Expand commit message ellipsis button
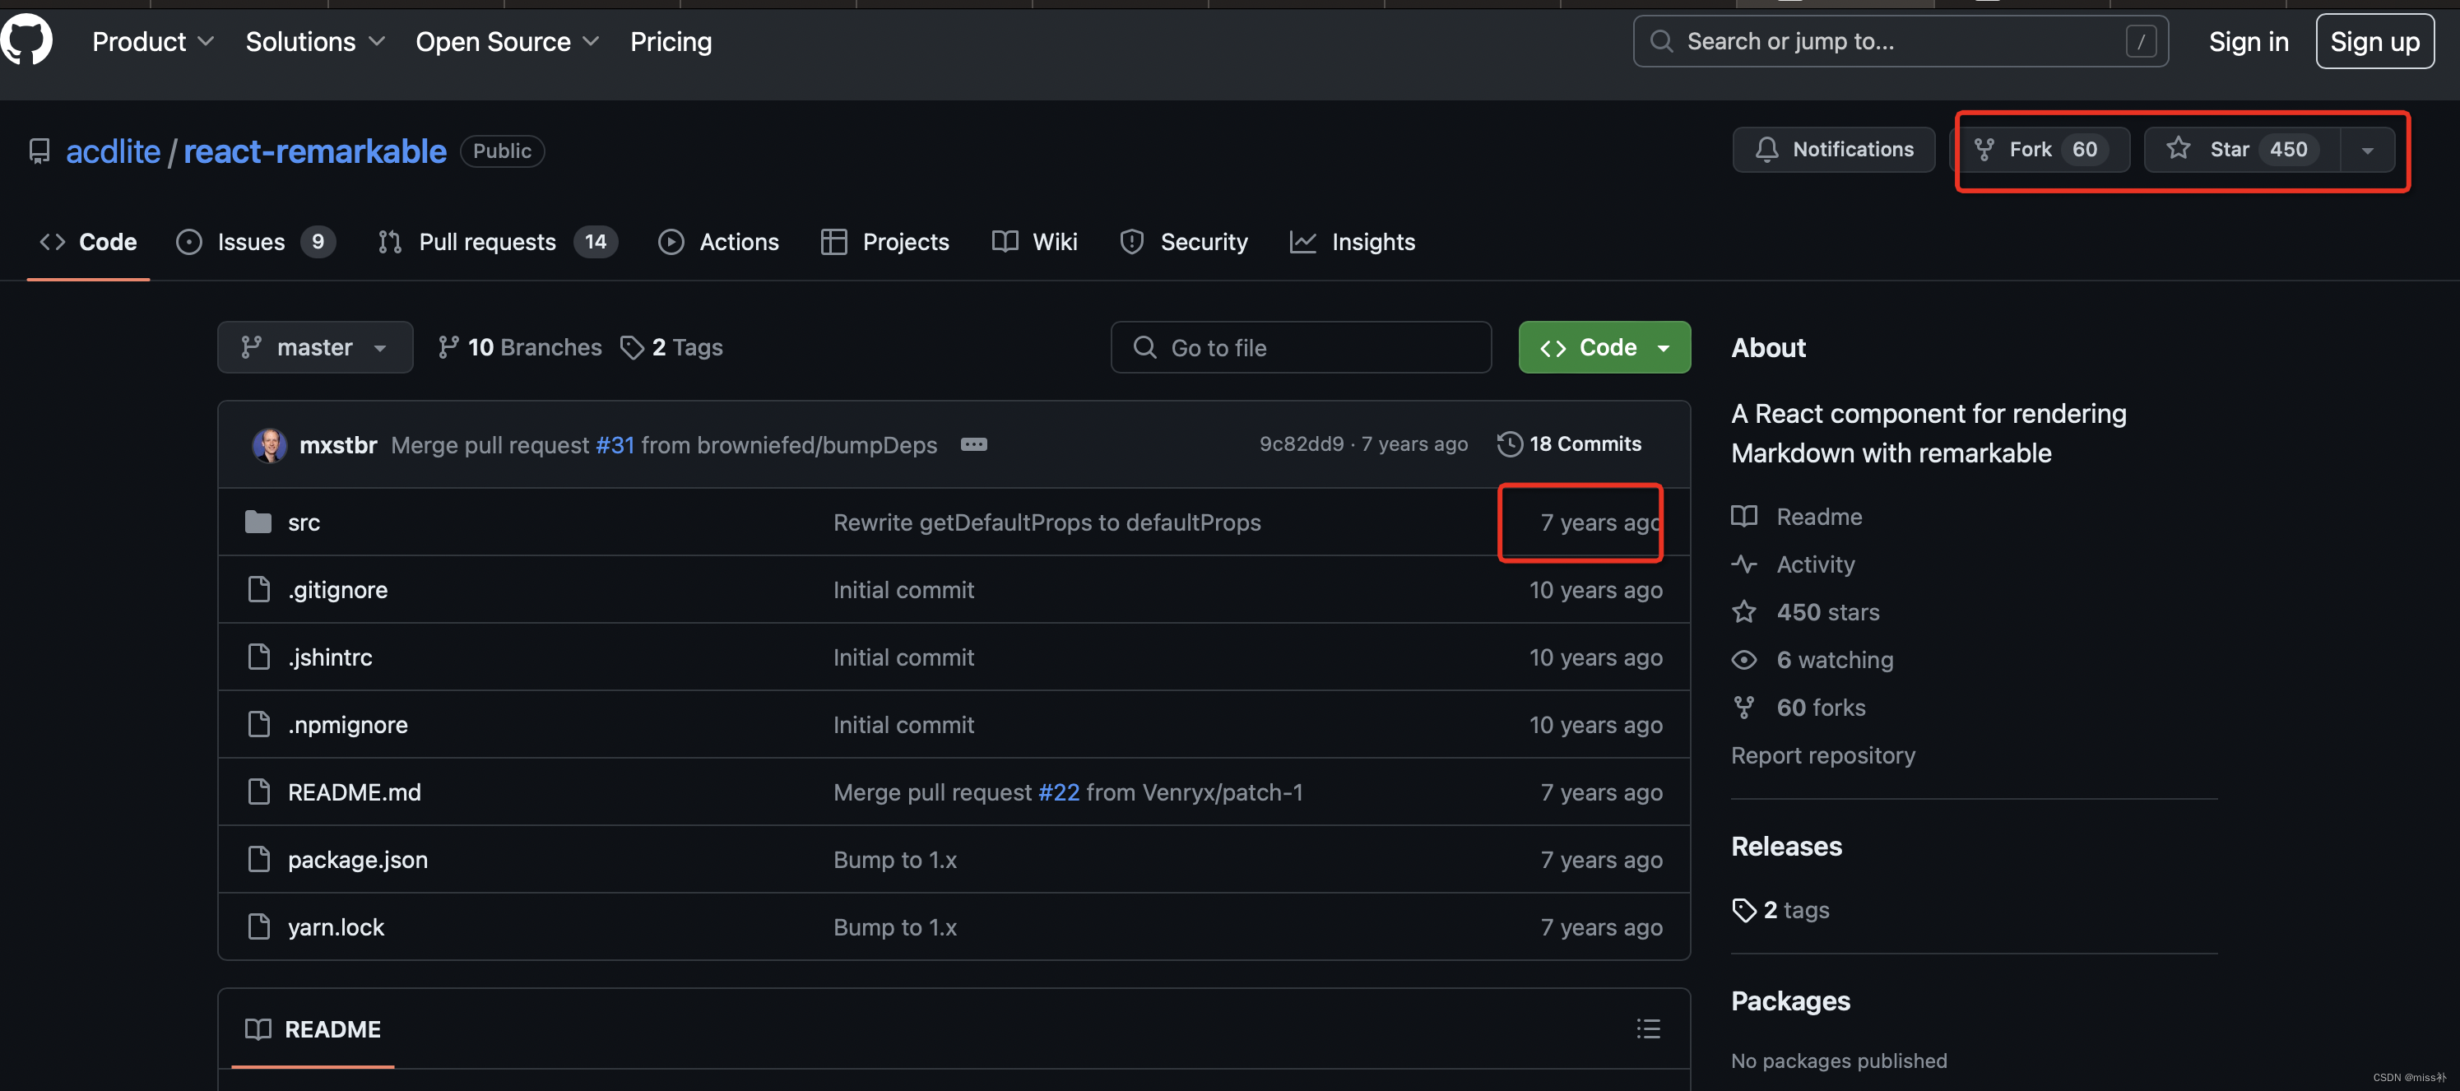This screenshot has height=1091, width=2460. 973,445
